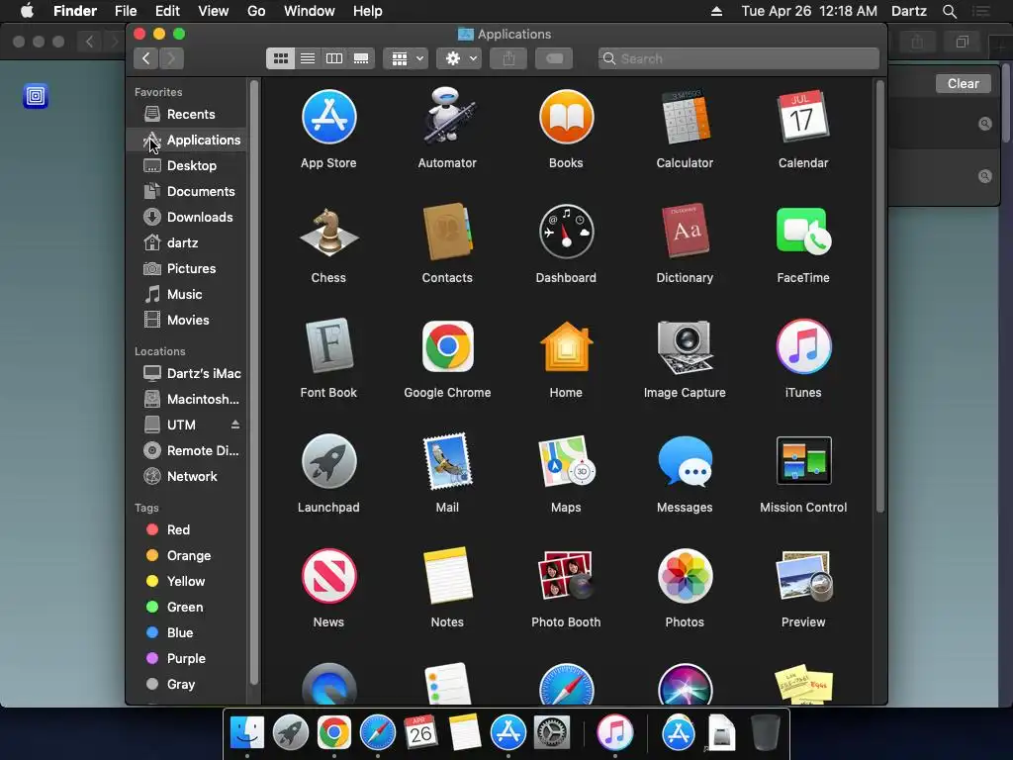The width and height of the screenshot is (1013, 760).
Task: Open Notification Center in menu bar
Action: [x=981, y=11]
